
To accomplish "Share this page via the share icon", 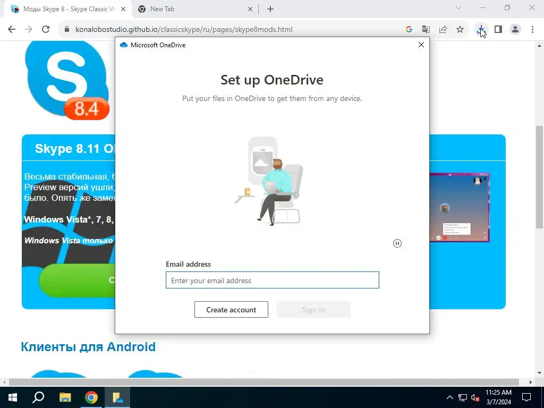I will click(x=443, y=30).
